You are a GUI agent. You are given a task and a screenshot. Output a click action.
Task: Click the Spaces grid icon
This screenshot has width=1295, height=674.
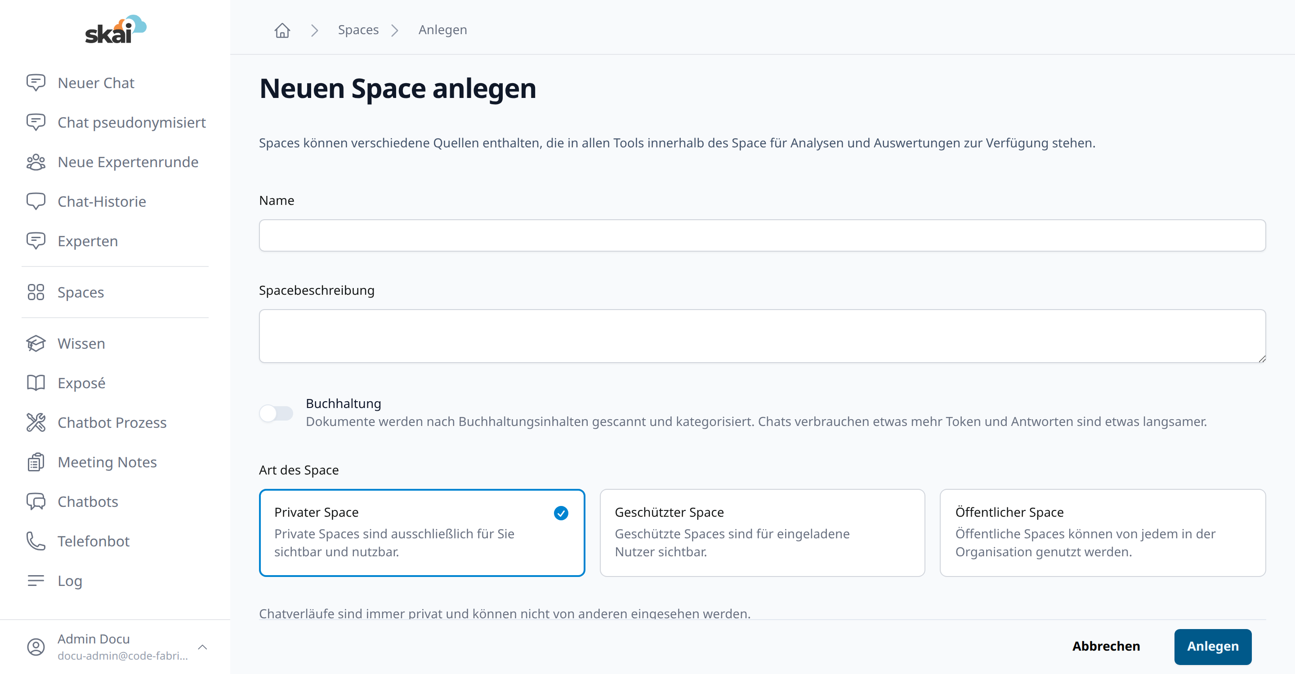36,293
